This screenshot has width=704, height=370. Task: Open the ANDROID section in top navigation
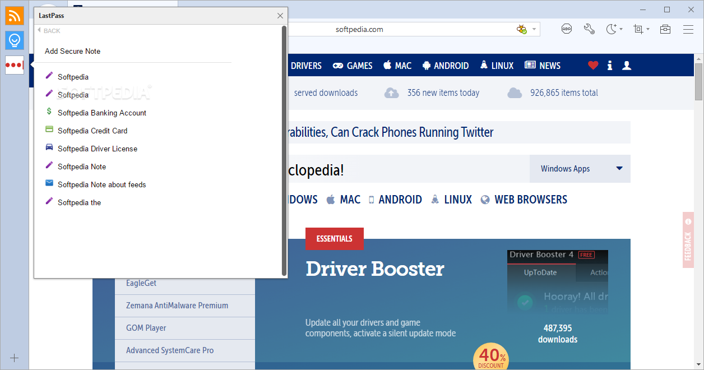coord(446,66)
